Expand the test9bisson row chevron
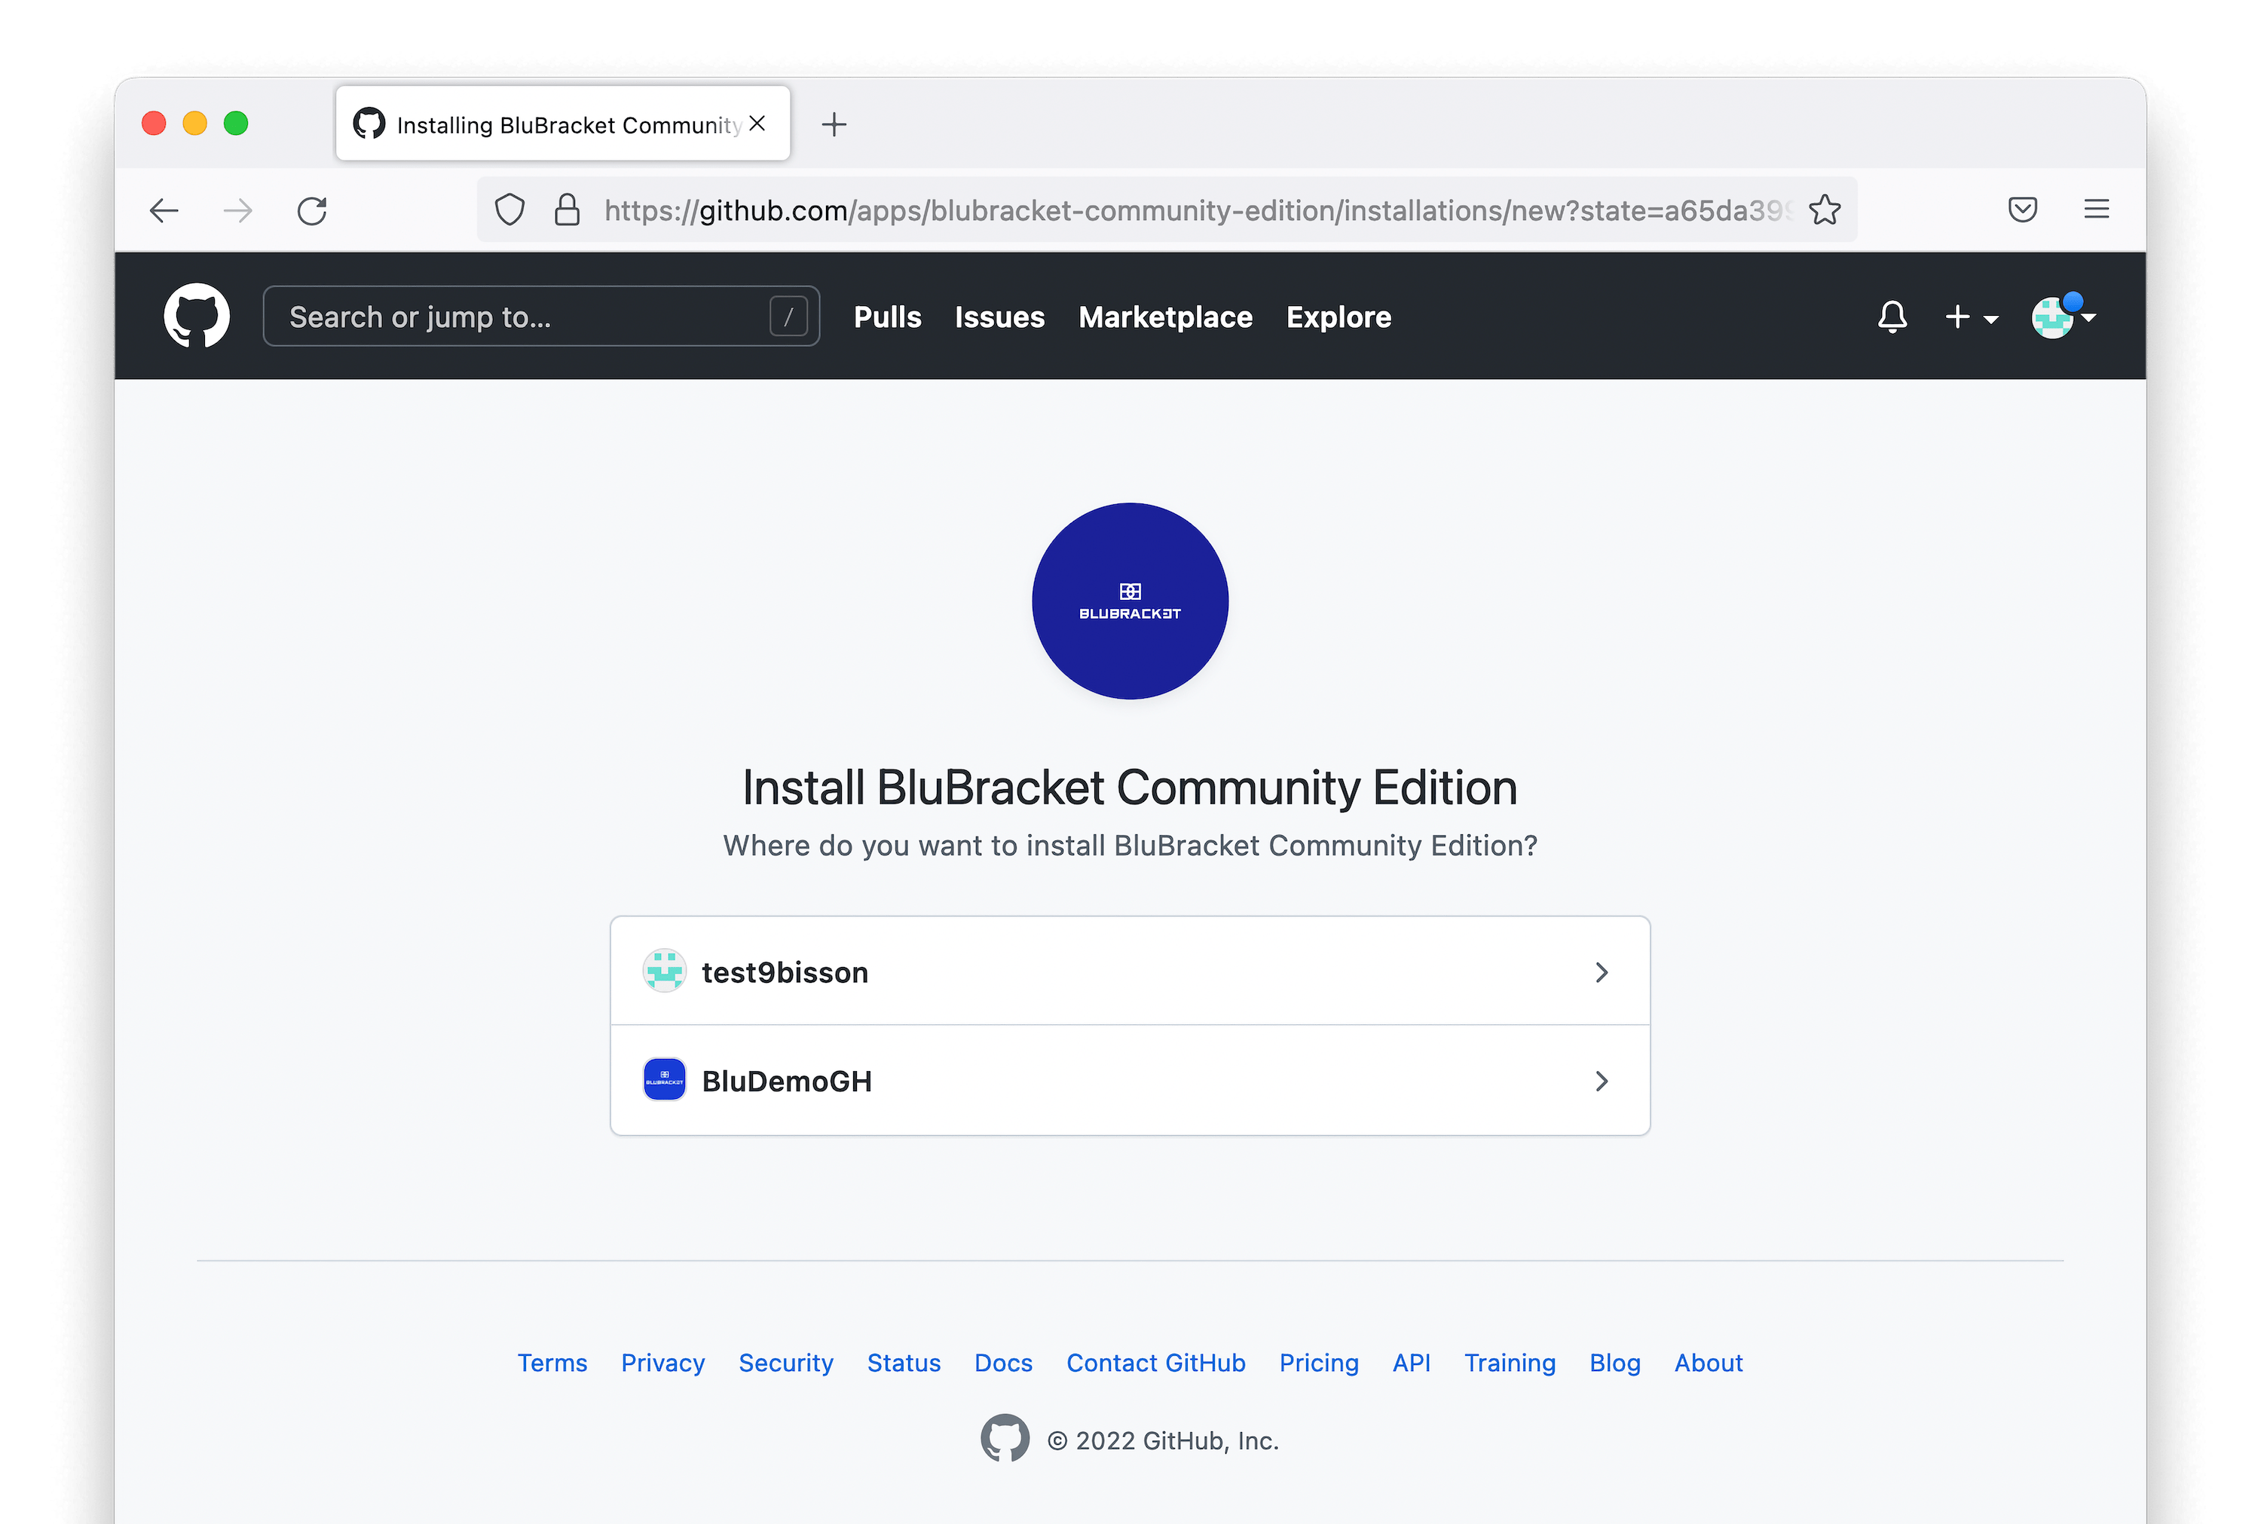The image size is (2261, 1524). click(1602, 972)
